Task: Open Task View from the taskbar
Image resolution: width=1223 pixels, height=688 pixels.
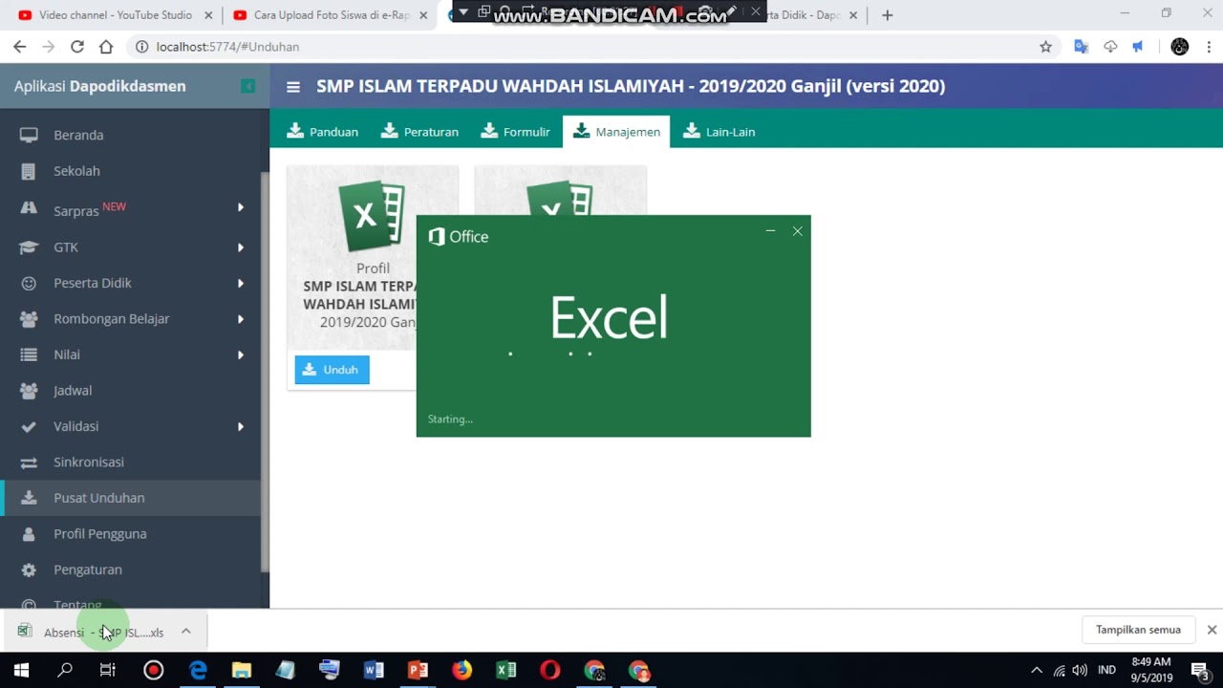Action: coord(107,670)
